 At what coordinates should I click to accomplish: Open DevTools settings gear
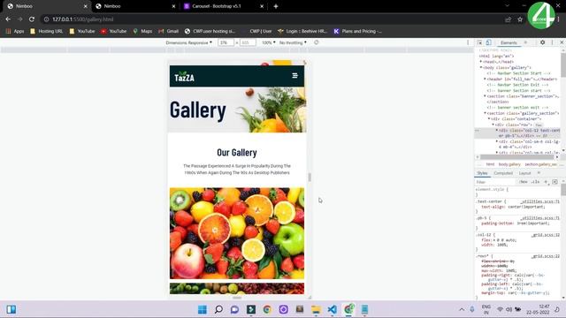(542, 42)
